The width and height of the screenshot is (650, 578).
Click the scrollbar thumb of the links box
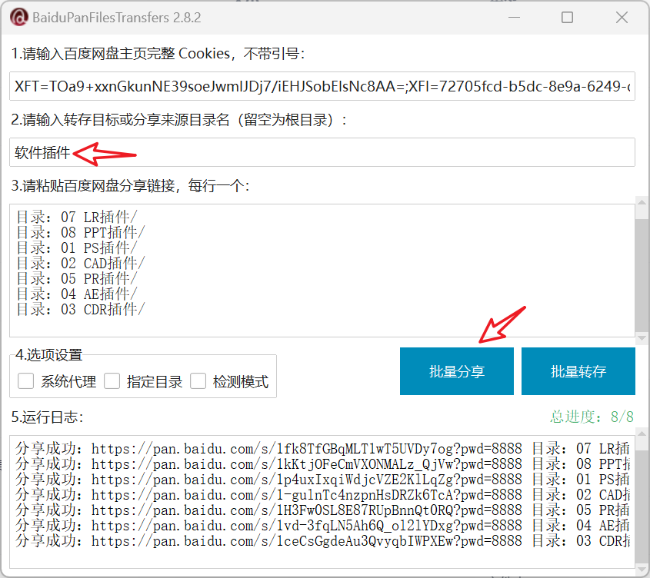point(641,273)
